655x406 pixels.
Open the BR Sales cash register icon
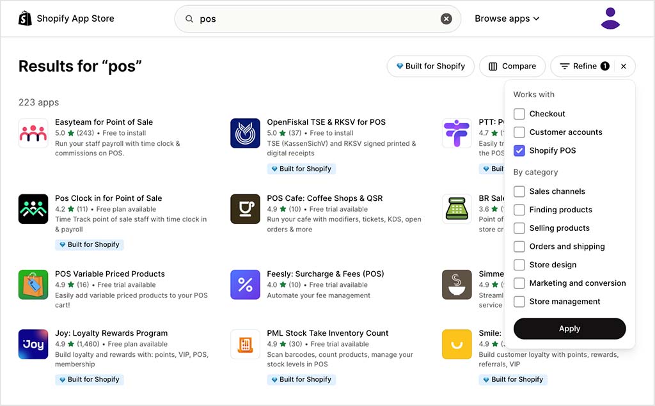tap(457, 209)
